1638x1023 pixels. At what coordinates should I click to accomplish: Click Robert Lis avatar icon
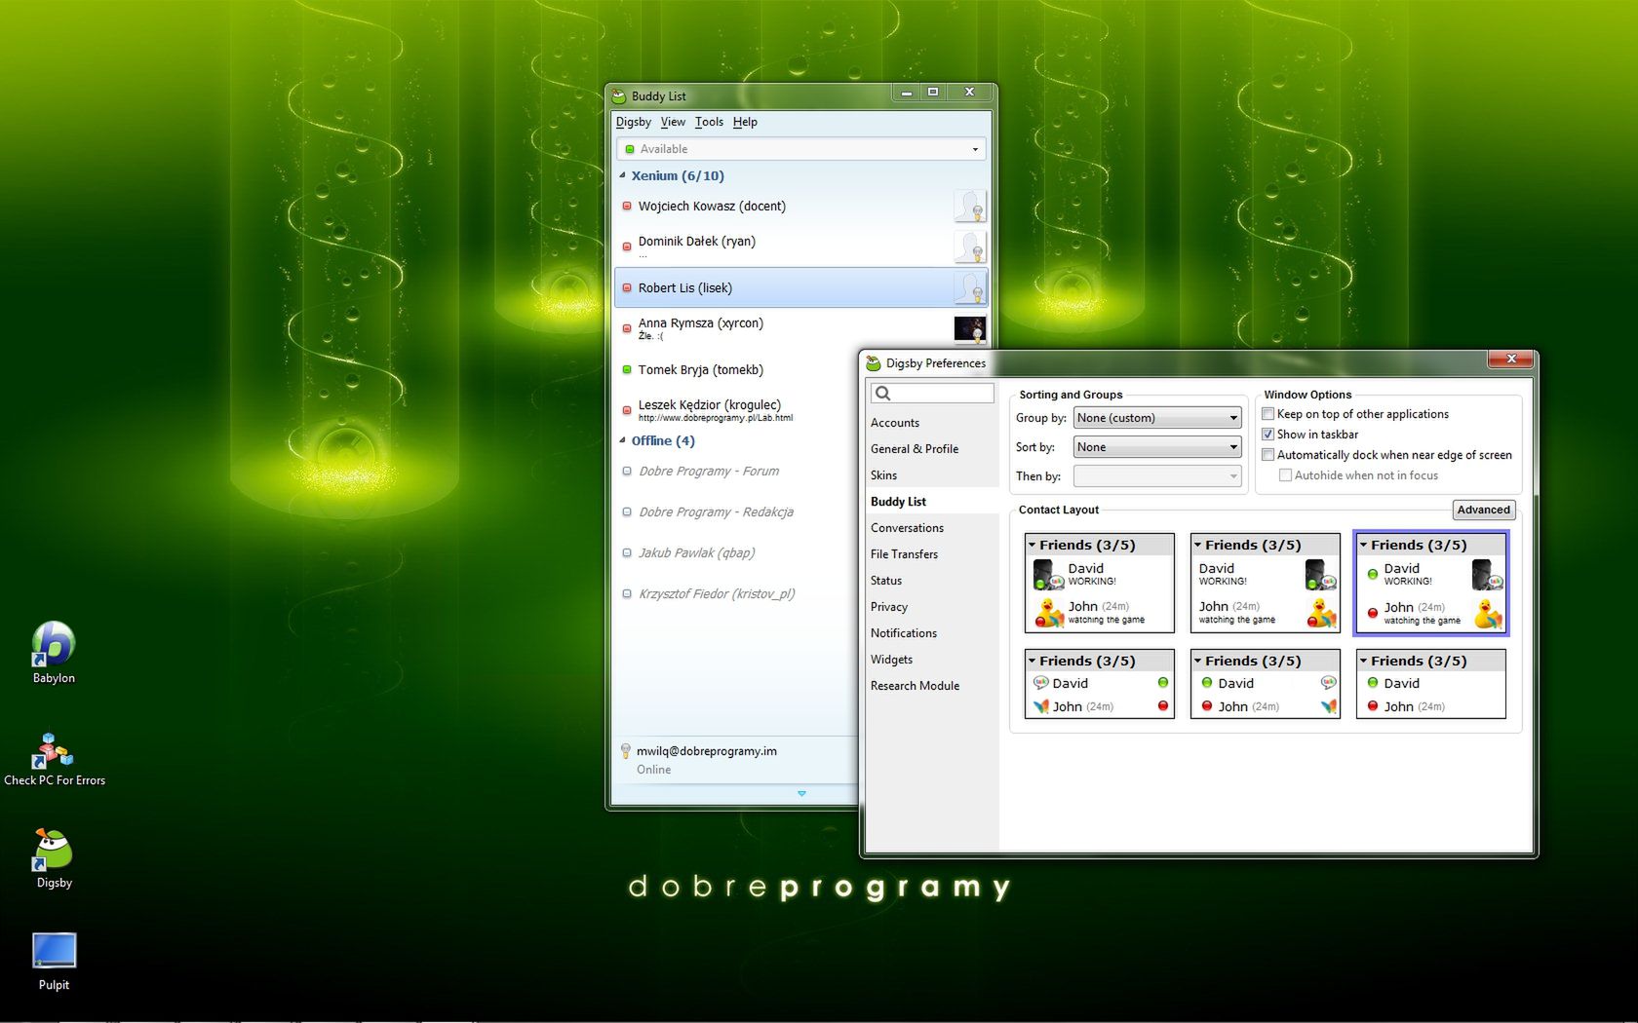(x=969, y=288)
